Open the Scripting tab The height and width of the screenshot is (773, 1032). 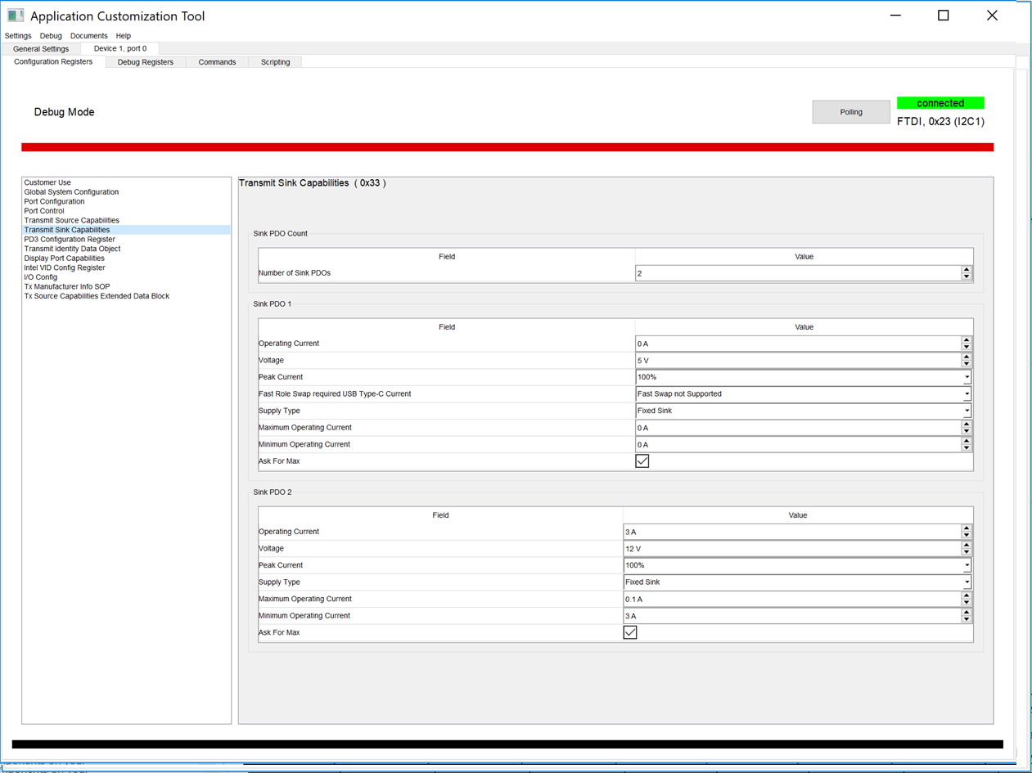tap(275, 62)
